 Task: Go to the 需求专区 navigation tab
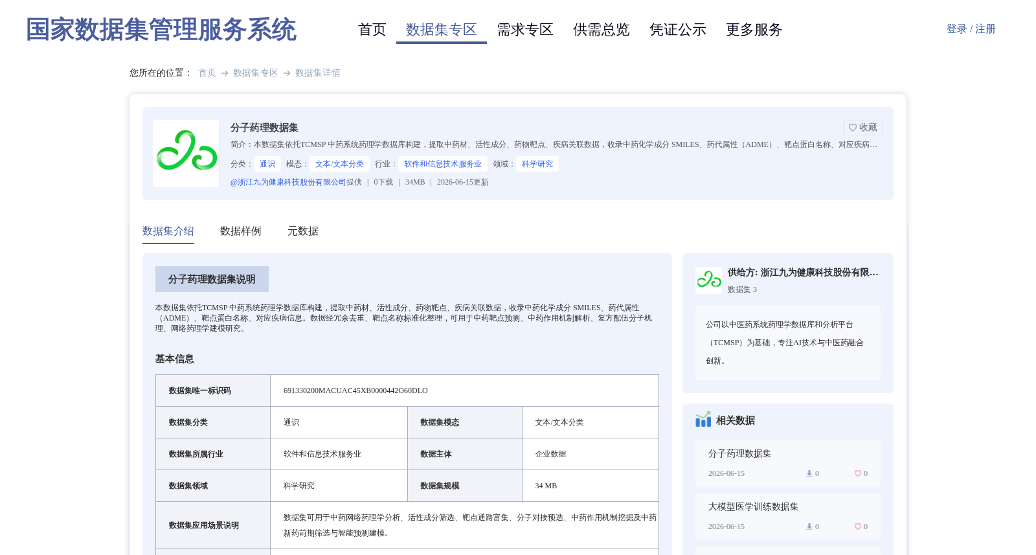click(x=525, y=30)
